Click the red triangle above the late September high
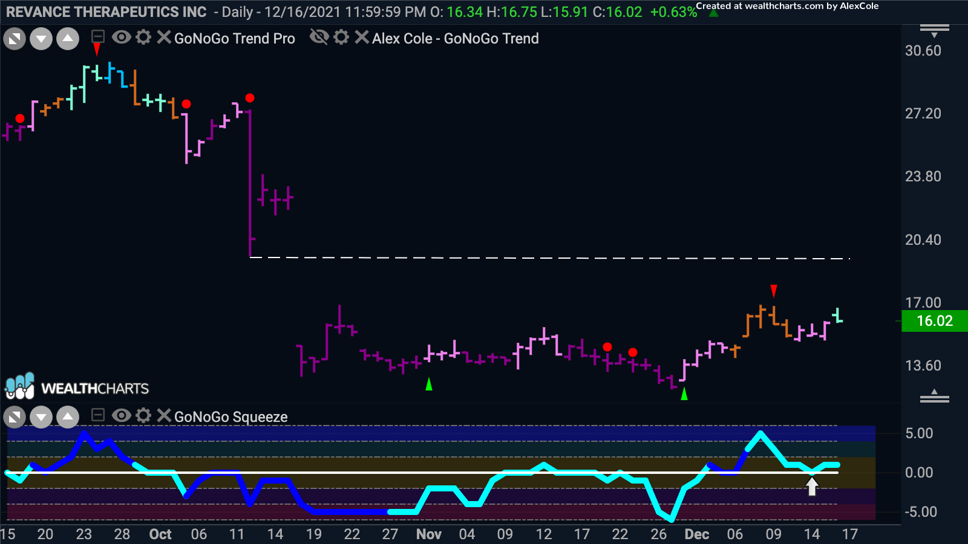The width and height of the screenshot is (968, 544). [x=97, y=50]
